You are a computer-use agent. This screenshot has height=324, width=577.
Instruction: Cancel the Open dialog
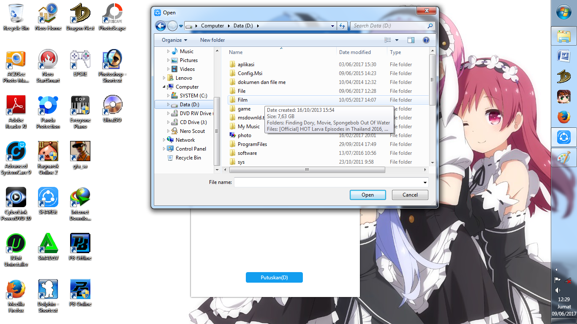(410, 195)
